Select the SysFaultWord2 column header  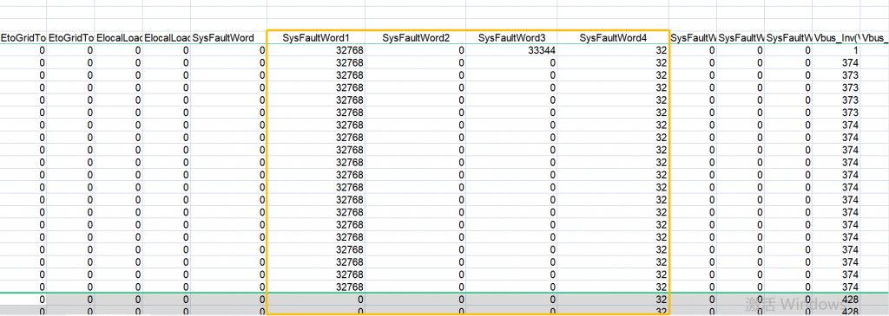coord(416,38)
